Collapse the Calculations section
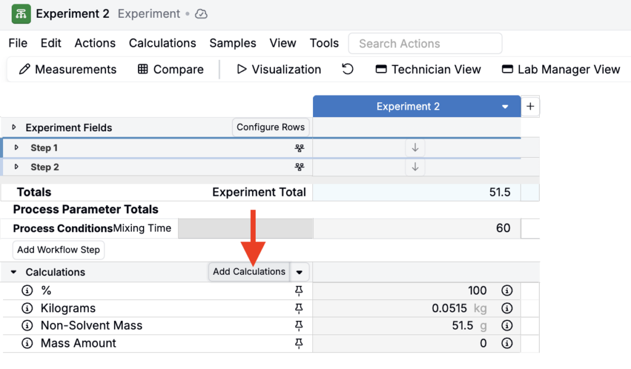Image resolution: width=631 pixels, height=369 pixels. point(14,272)
